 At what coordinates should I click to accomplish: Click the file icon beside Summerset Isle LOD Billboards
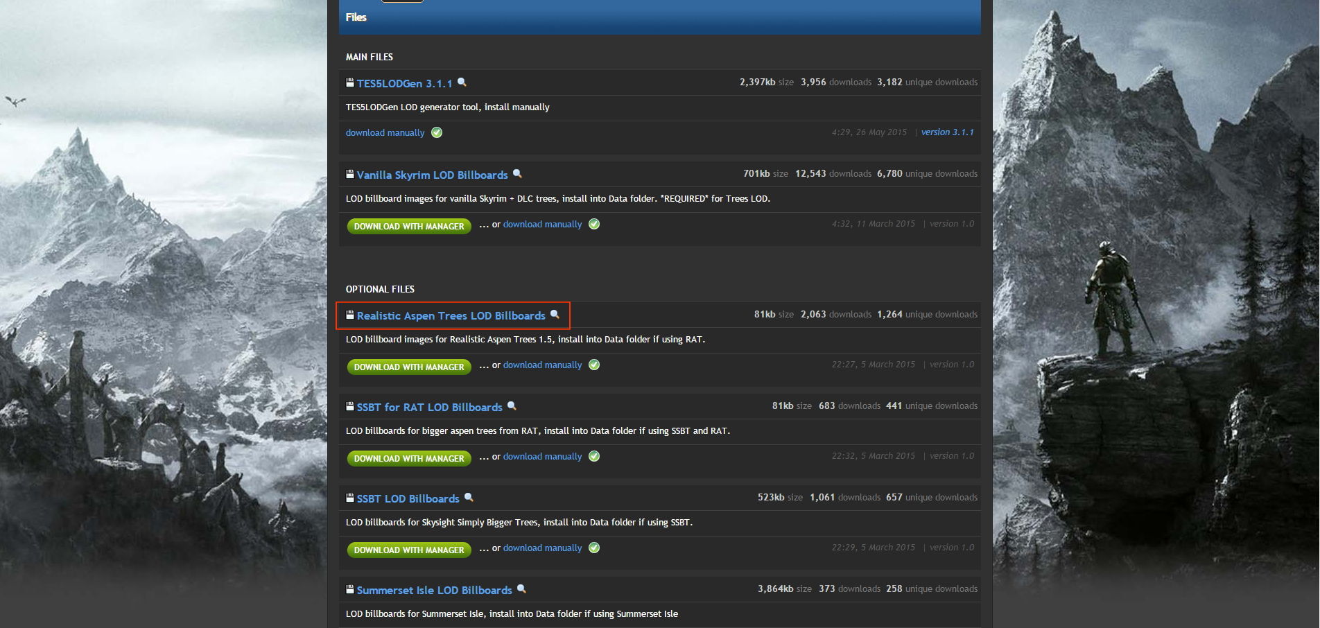point(350,589)
